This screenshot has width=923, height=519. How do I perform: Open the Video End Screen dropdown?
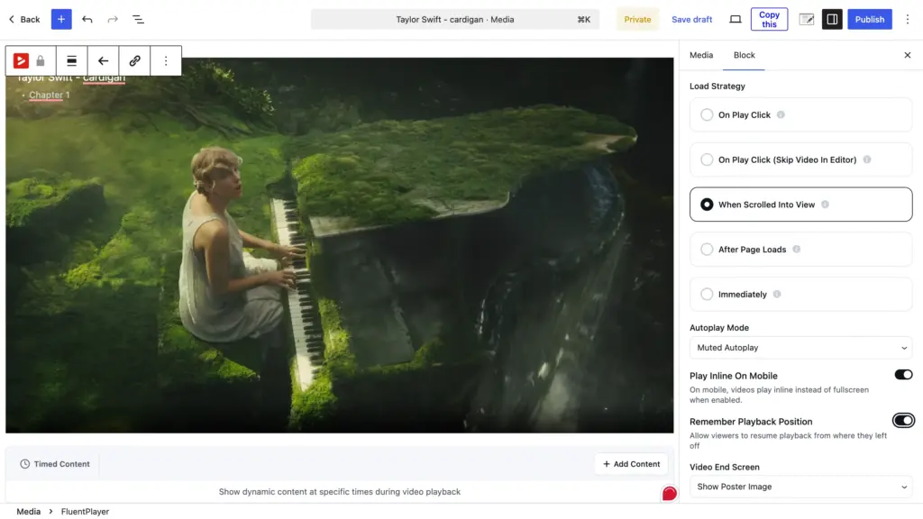(800, 487)
